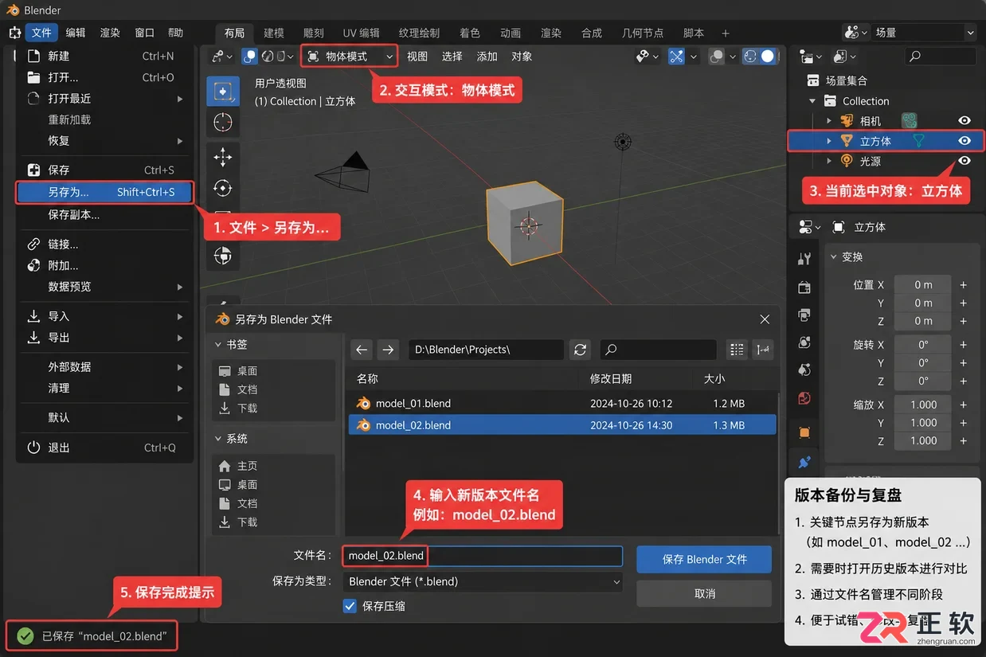Switch to the 建模 workspace tab
The image size is (986, 657).
point(274,33)
